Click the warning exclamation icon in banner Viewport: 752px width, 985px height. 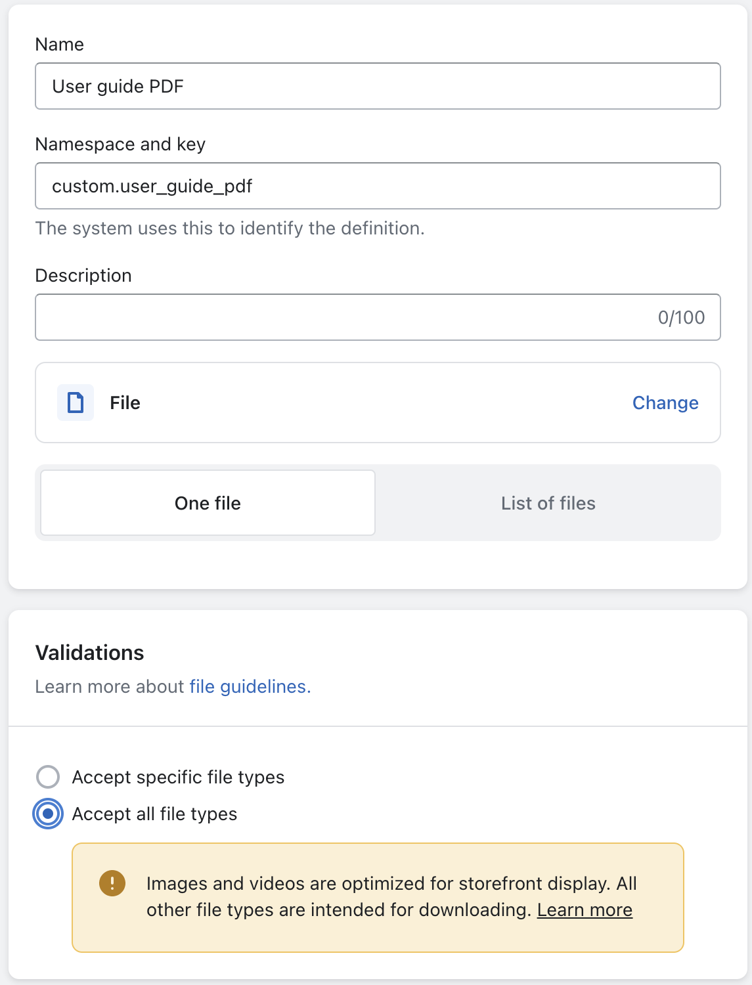[112, 883]
